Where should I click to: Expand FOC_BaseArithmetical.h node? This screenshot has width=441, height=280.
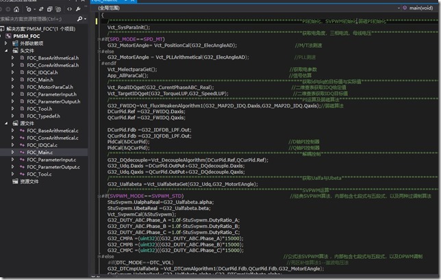pyautogui.click(x=12, y=58)
